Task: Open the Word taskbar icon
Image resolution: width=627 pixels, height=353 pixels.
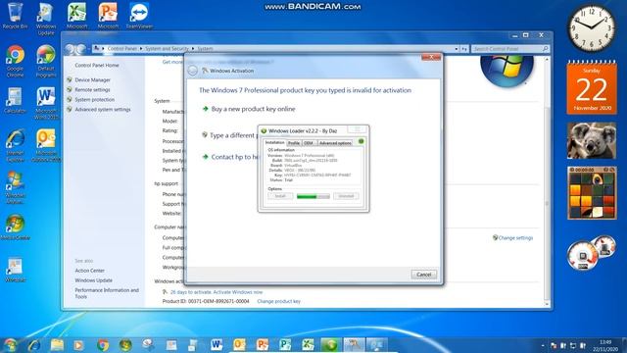Action: [217, 345]
